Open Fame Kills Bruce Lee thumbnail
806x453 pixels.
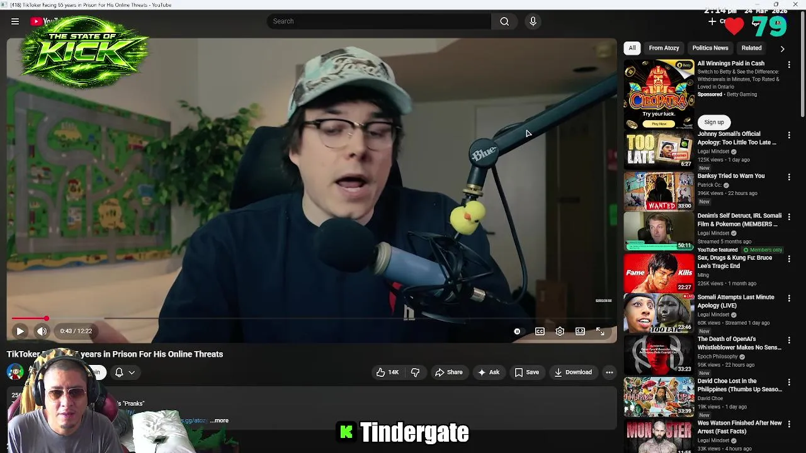click(659, 273)
